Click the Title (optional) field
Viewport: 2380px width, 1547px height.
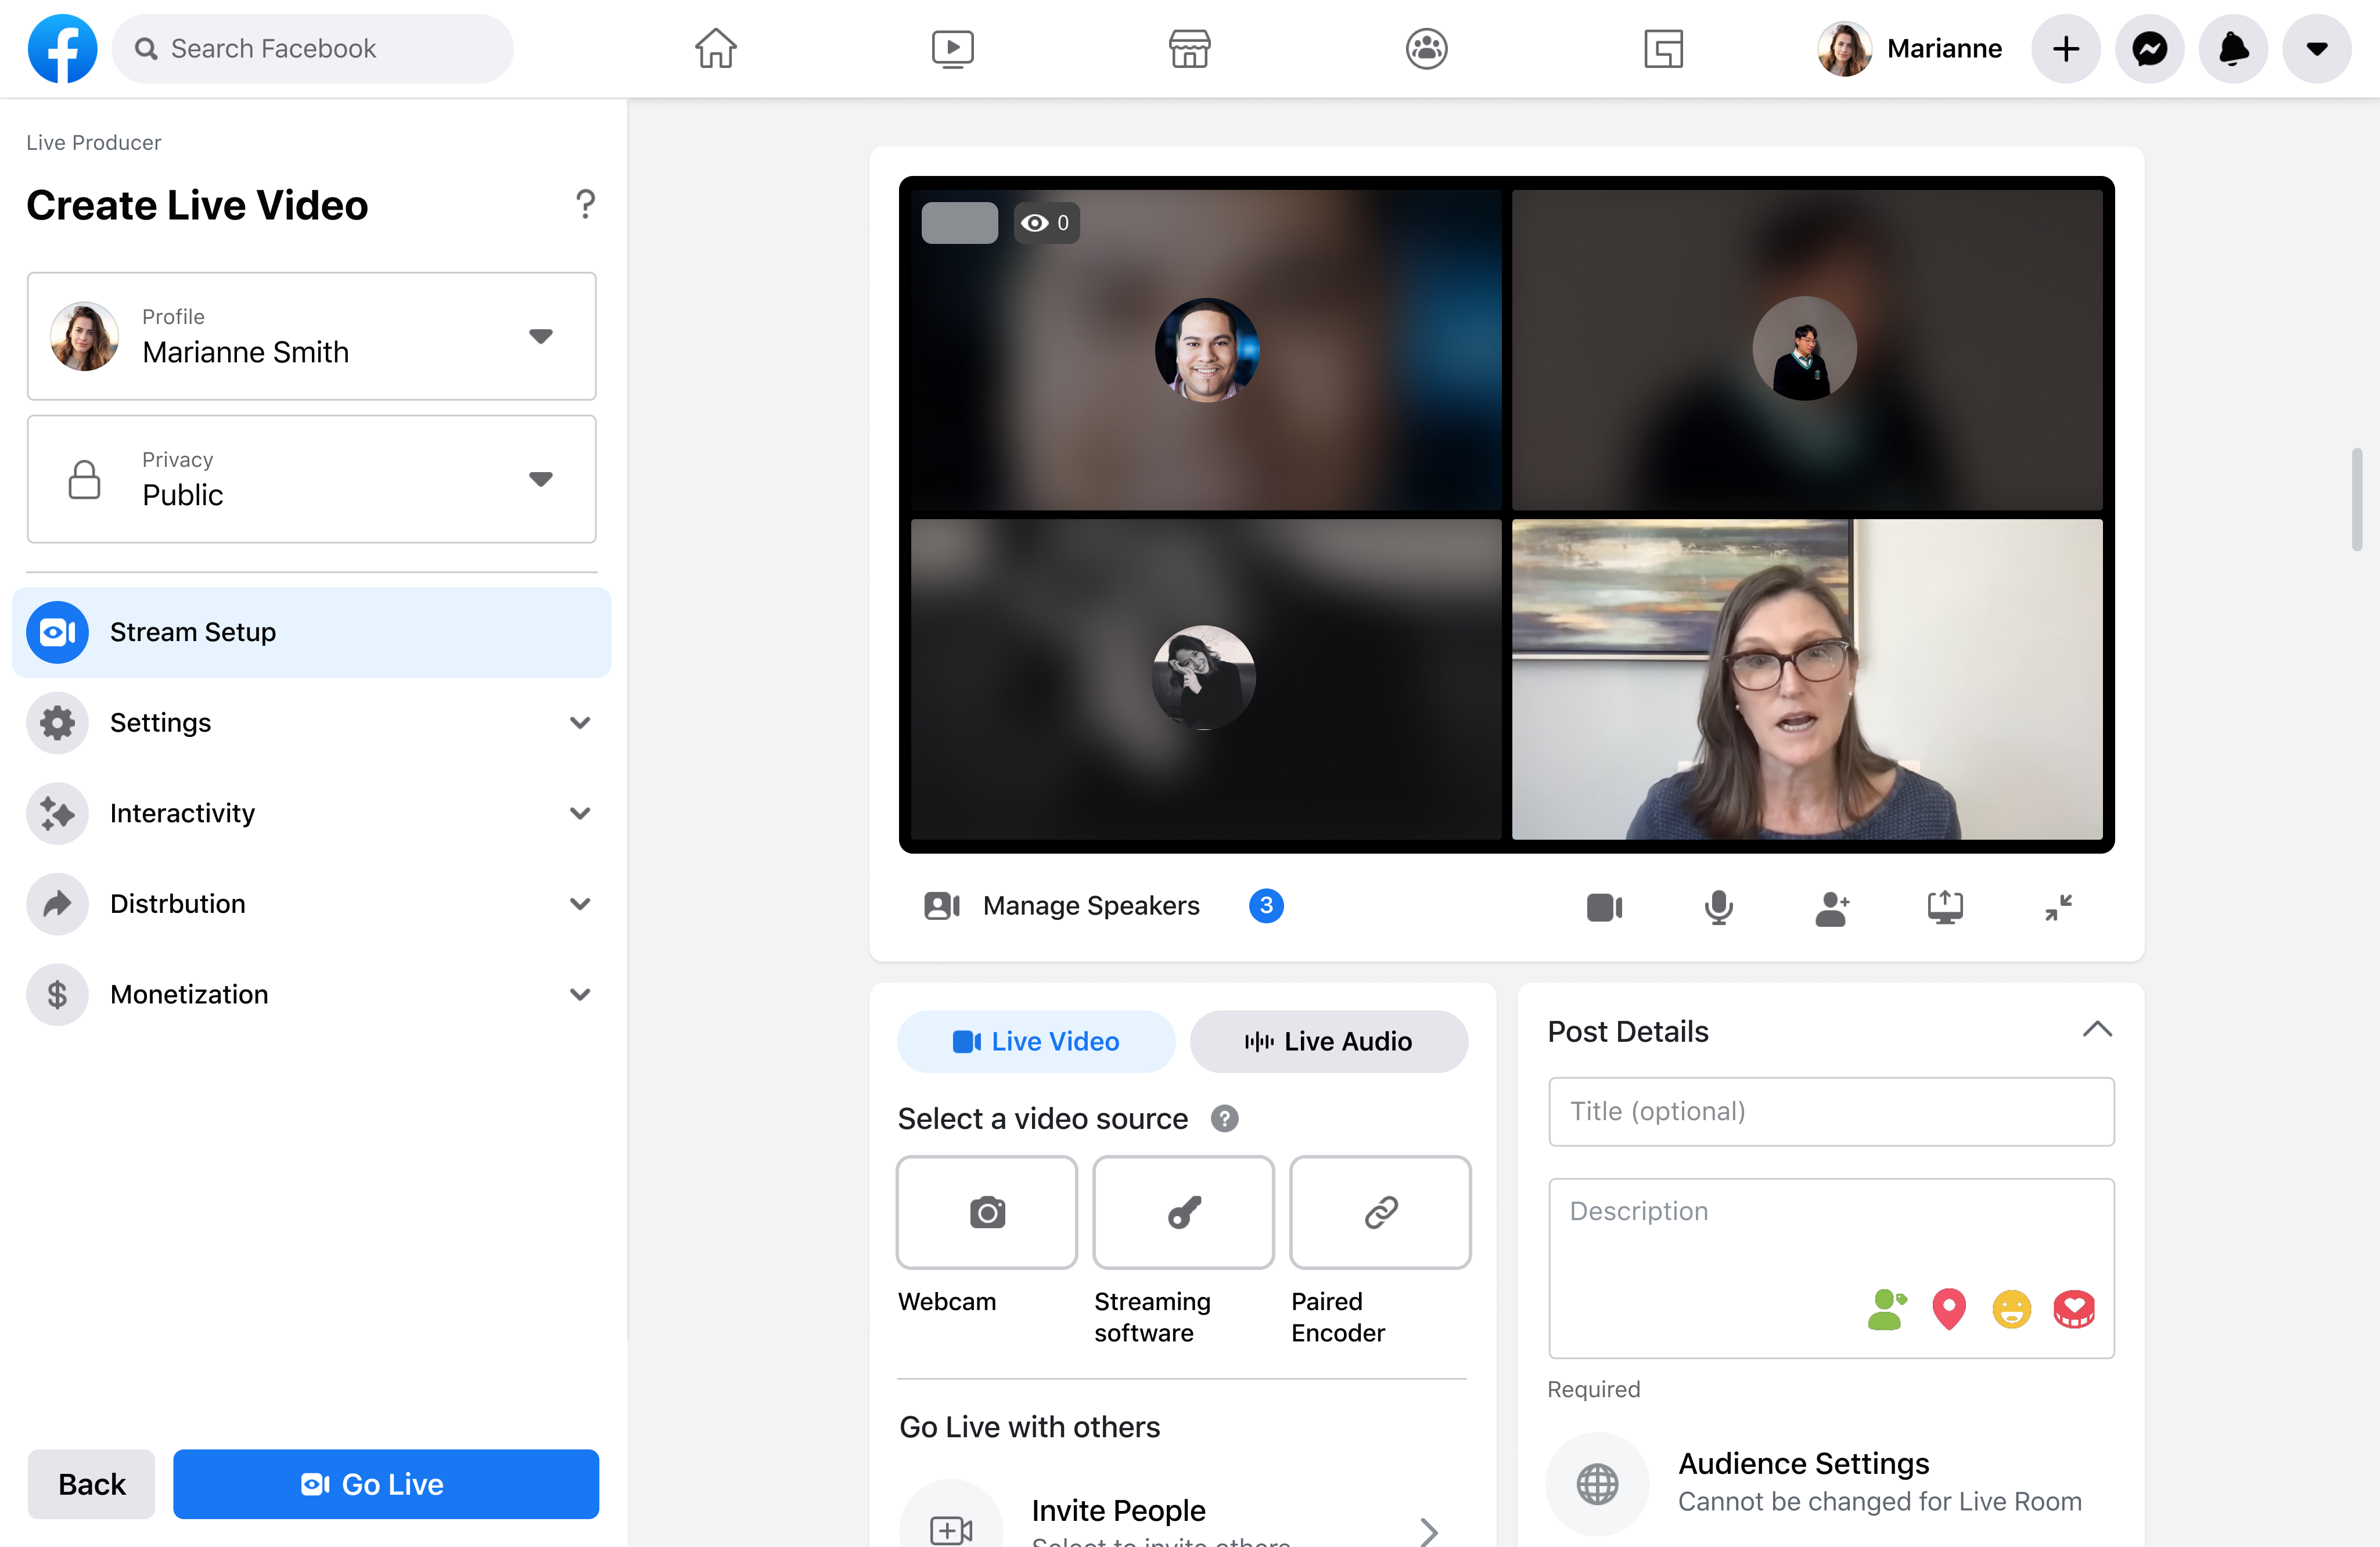click(1830, 1112)
